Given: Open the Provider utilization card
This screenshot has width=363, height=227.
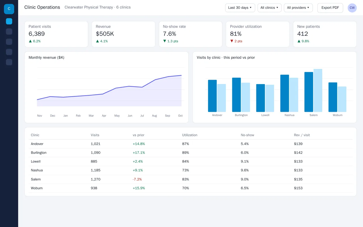Looking at the screenshot, I should (x=258, y=34).
